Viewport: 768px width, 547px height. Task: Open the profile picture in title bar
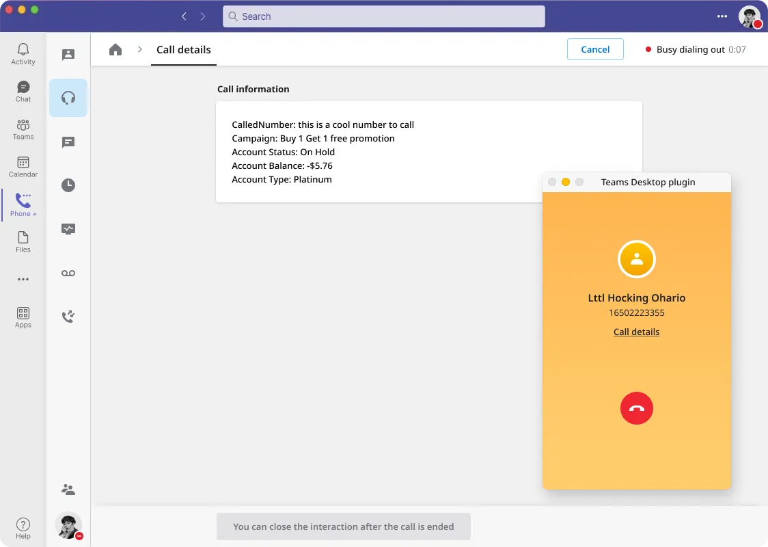coord(750,16)
